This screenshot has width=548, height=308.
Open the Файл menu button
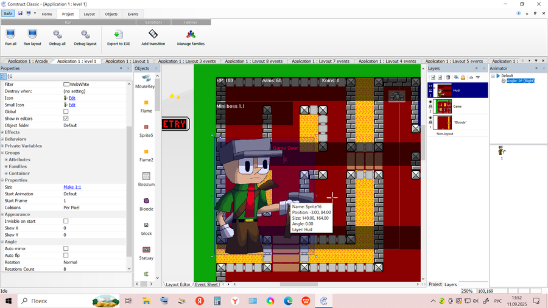click(x=8, y=13)
